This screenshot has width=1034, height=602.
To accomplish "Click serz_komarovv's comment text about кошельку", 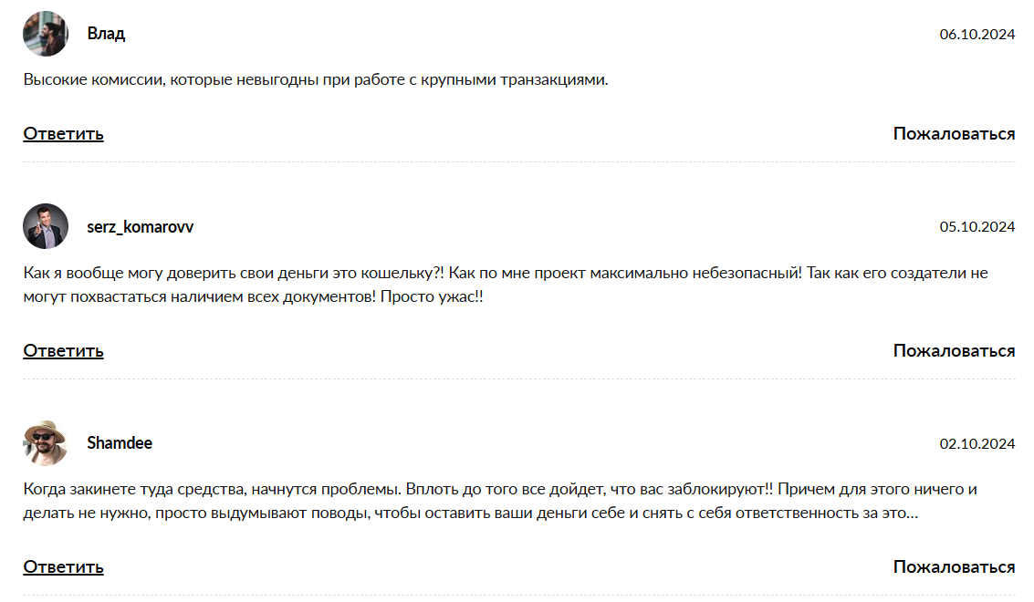I will tap(506, 285).
